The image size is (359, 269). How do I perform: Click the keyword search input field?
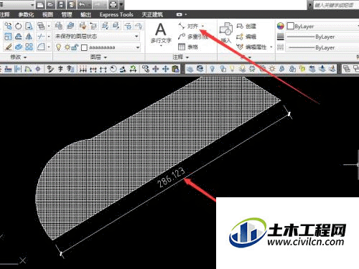[336, 5]
